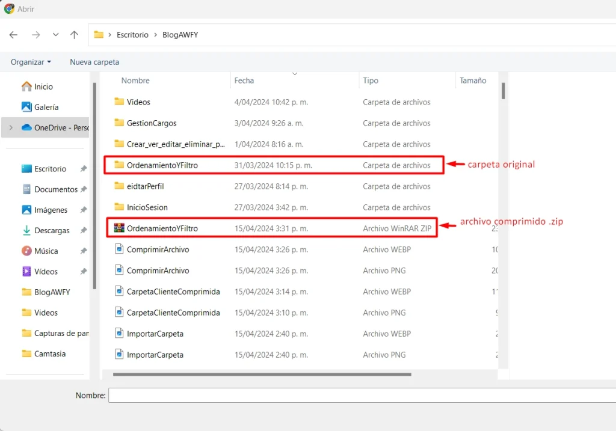Screen dimensions: 616x431
Task: Click the Galería picture icon
Action: click(x=26, y=107)
